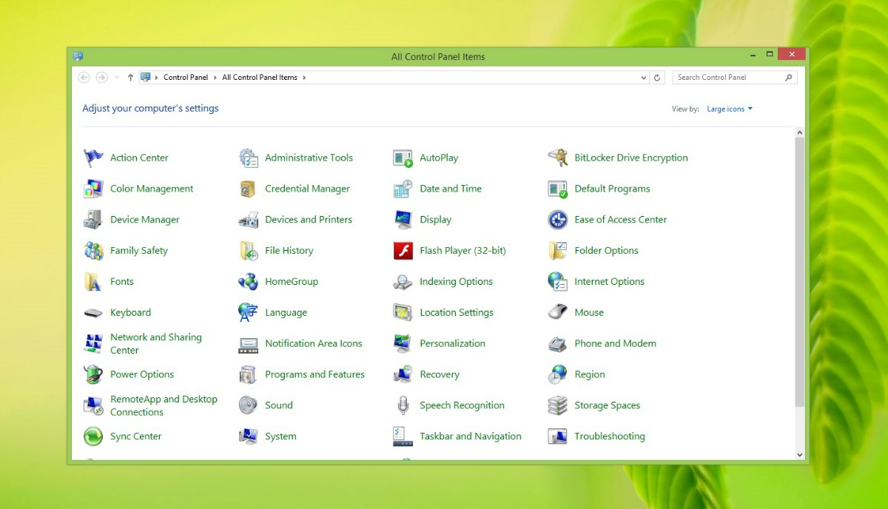Open the Programs and Features link

click(x=314, y=374)
